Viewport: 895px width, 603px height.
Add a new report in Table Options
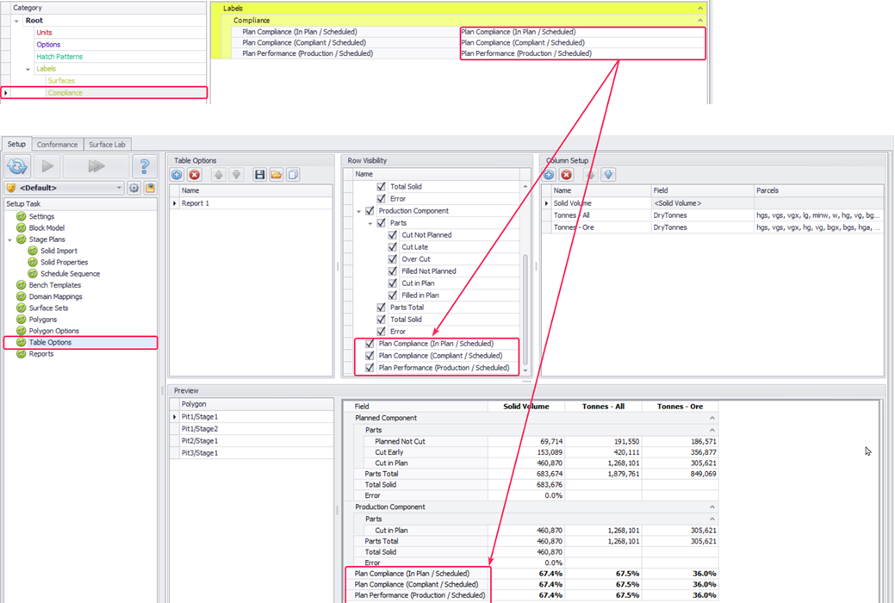(x=177, y=175)
